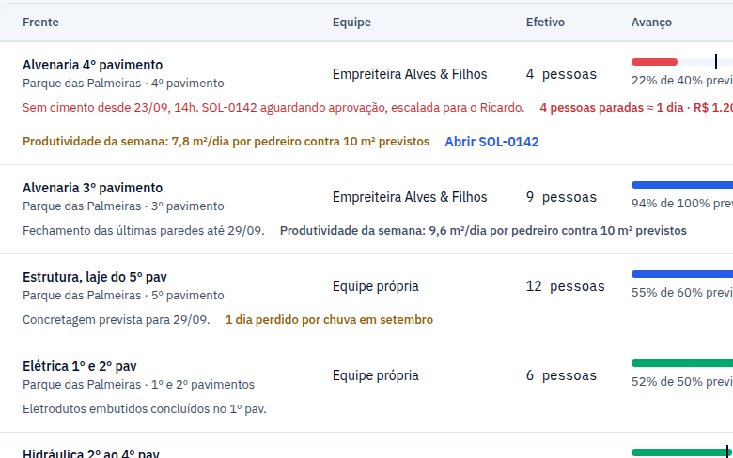The image size is (733, 458).
Task: Click Parque das Palmeiras · 1º e 2º pavimentos subtitle
Action: [138, 384]
